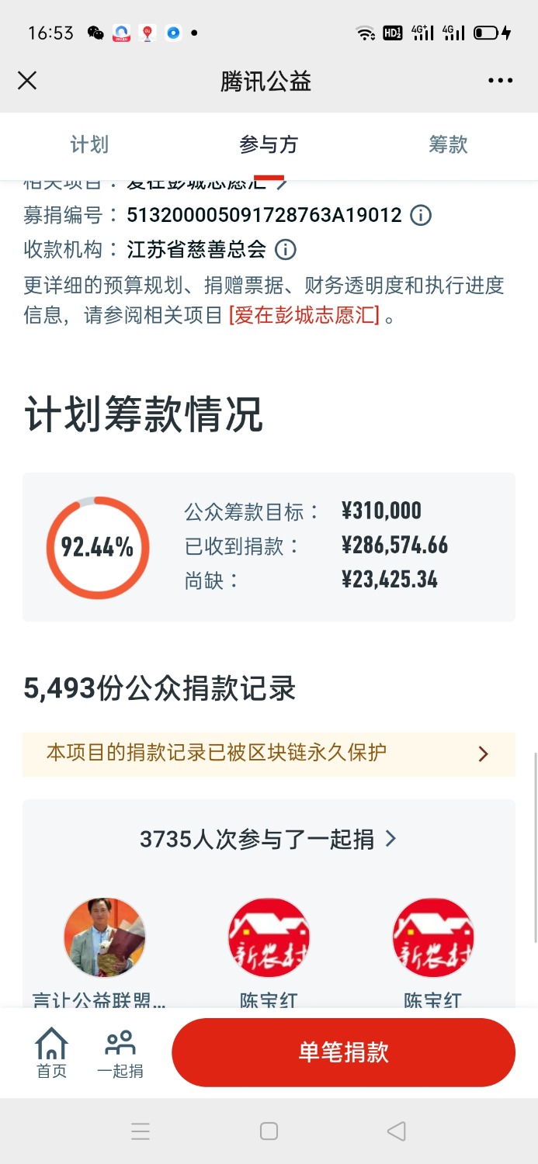Expand the blockchain protection notice chevron
Screen dimensions: 538x1164
(483, 753)
